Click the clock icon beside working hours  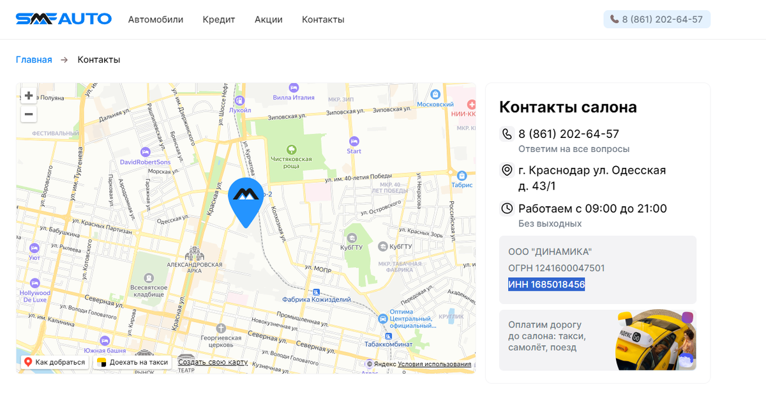507,208
